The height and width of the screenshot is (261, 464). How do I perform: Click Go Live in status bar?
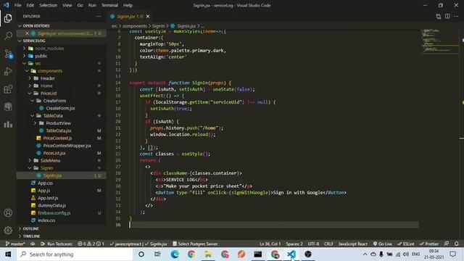point(382,244)
